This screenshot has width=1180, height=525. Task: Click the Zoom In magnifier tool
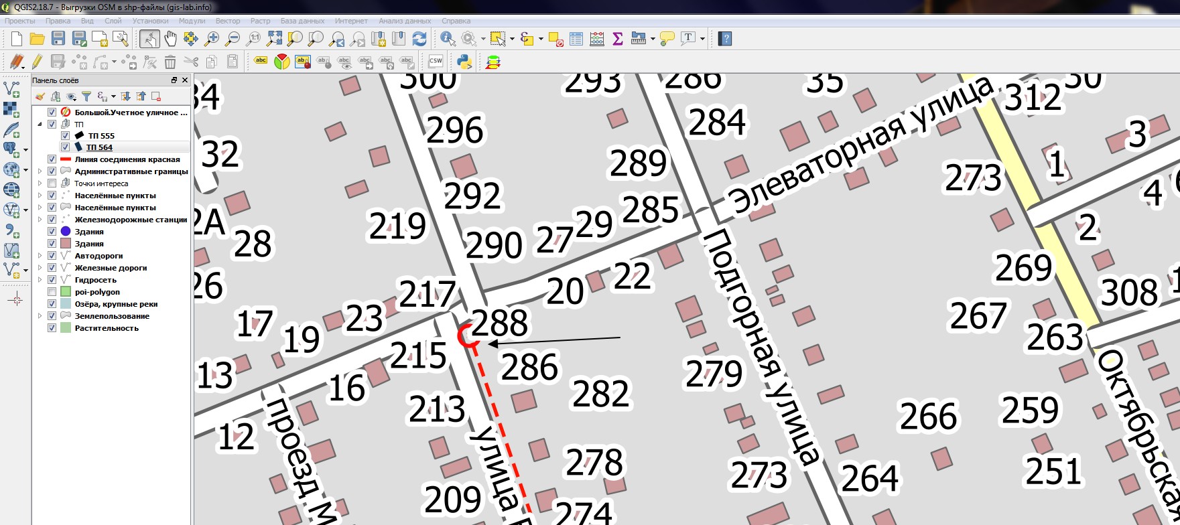(x=212, y=39)
